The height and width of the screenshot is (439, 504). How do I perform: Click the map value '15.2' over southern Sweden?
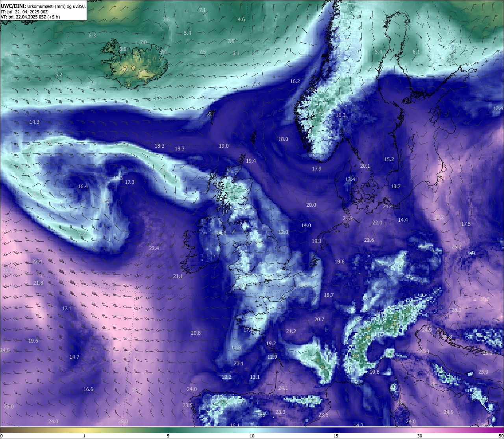pyautogui.click(x=389, y=159)
